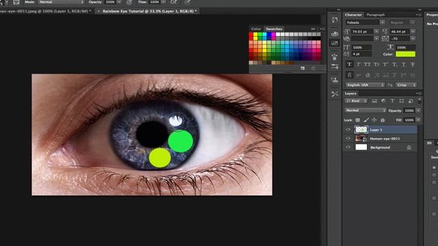
Task: Open anti-aliasing dropdown set to Crisp
Action: pyautogui.click(x=406, y=85)
